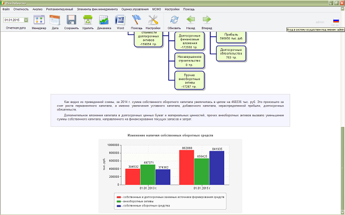Open the Менеджер manager icon
This screenshot has width=345, height=215.
pyautogui.click(x=39, y=20)
